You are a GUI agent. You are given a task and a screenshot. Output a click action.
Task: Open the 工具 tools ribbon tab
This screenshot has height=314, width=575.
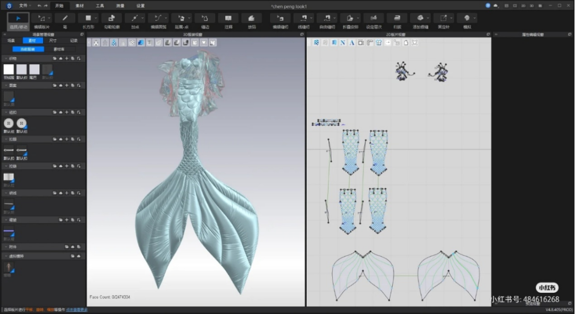100,5
